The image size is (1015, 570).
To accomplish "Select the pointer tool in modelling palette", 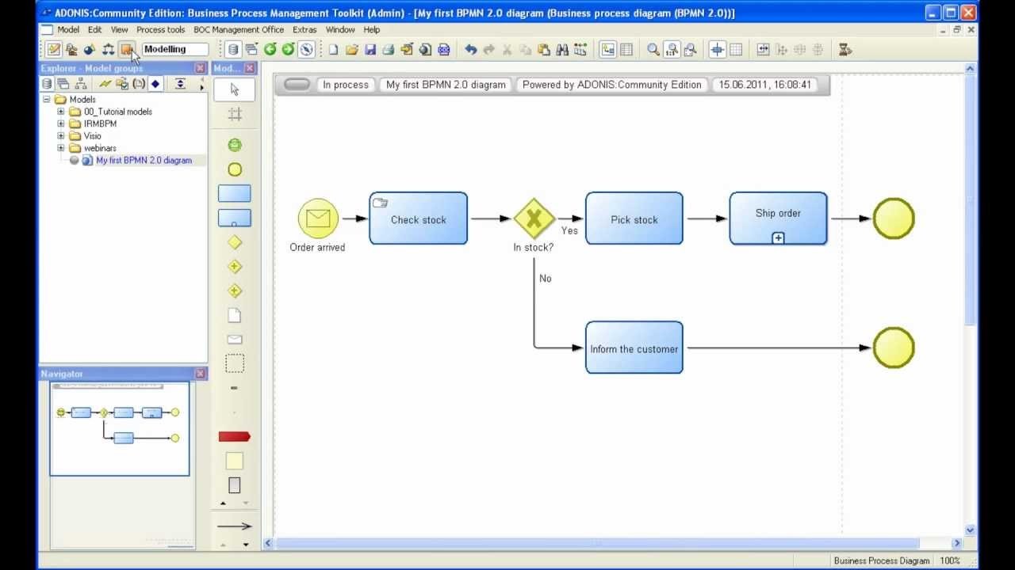I will 235,89.
